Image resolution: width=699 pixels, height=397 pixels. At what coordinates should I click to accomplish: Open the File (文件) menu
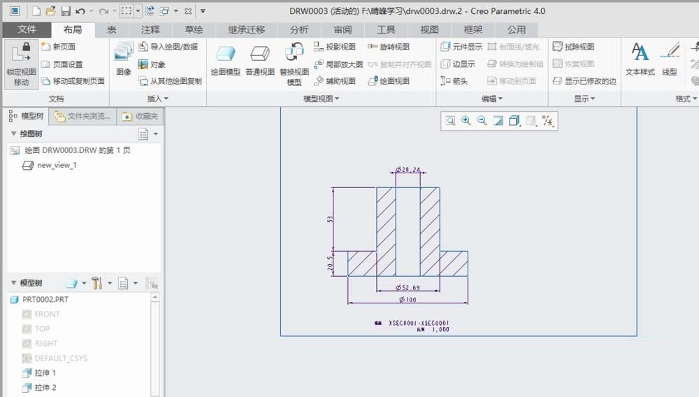click(x=27, y=29)
